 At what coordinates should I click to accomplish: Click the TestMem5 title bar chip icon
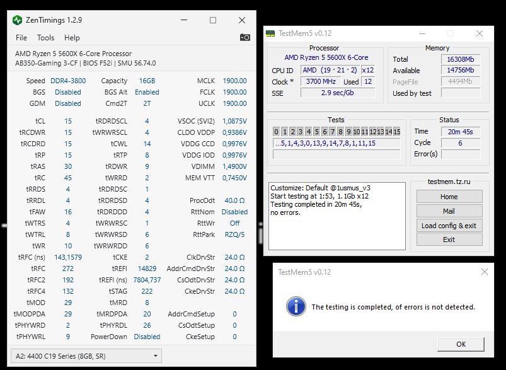point(270,33)
